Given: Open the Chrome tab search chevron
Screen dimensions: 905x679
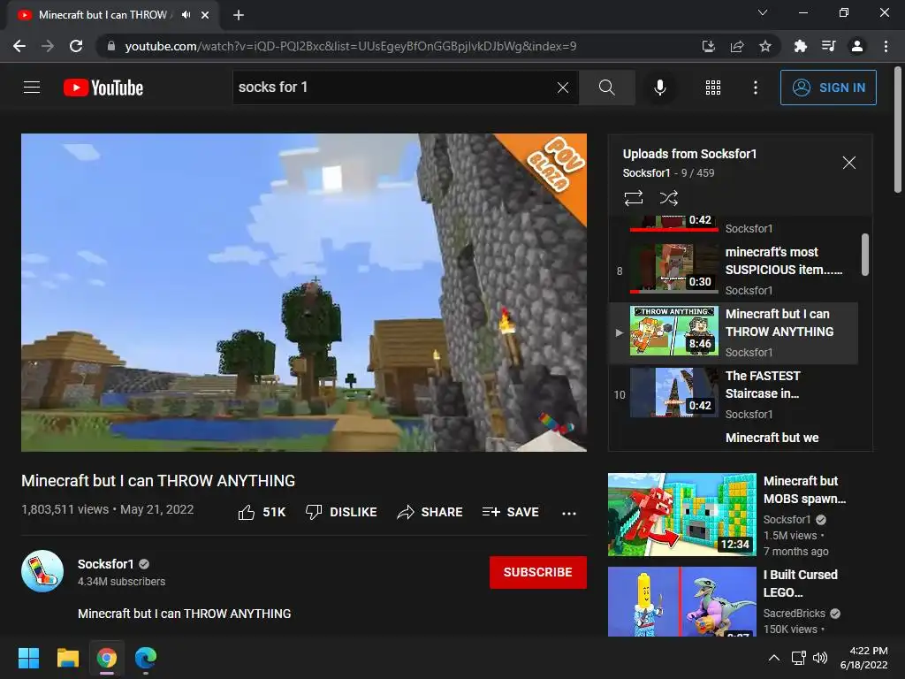Looking at the screenshot, I should coord(763,12).
